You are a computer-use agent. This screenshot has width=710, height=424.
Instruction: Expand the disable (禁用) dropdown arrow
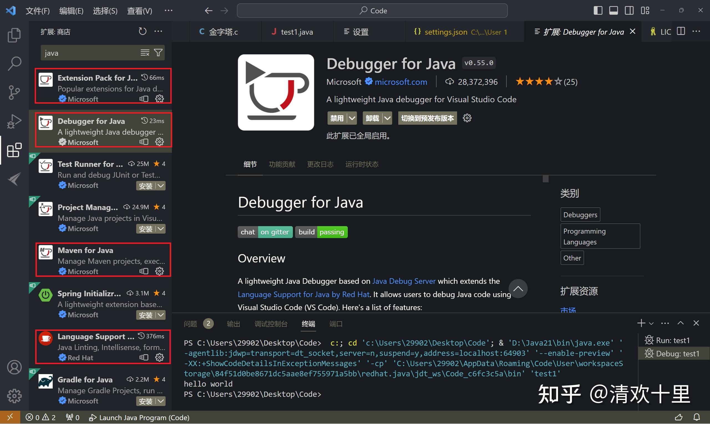pos(352,118)
